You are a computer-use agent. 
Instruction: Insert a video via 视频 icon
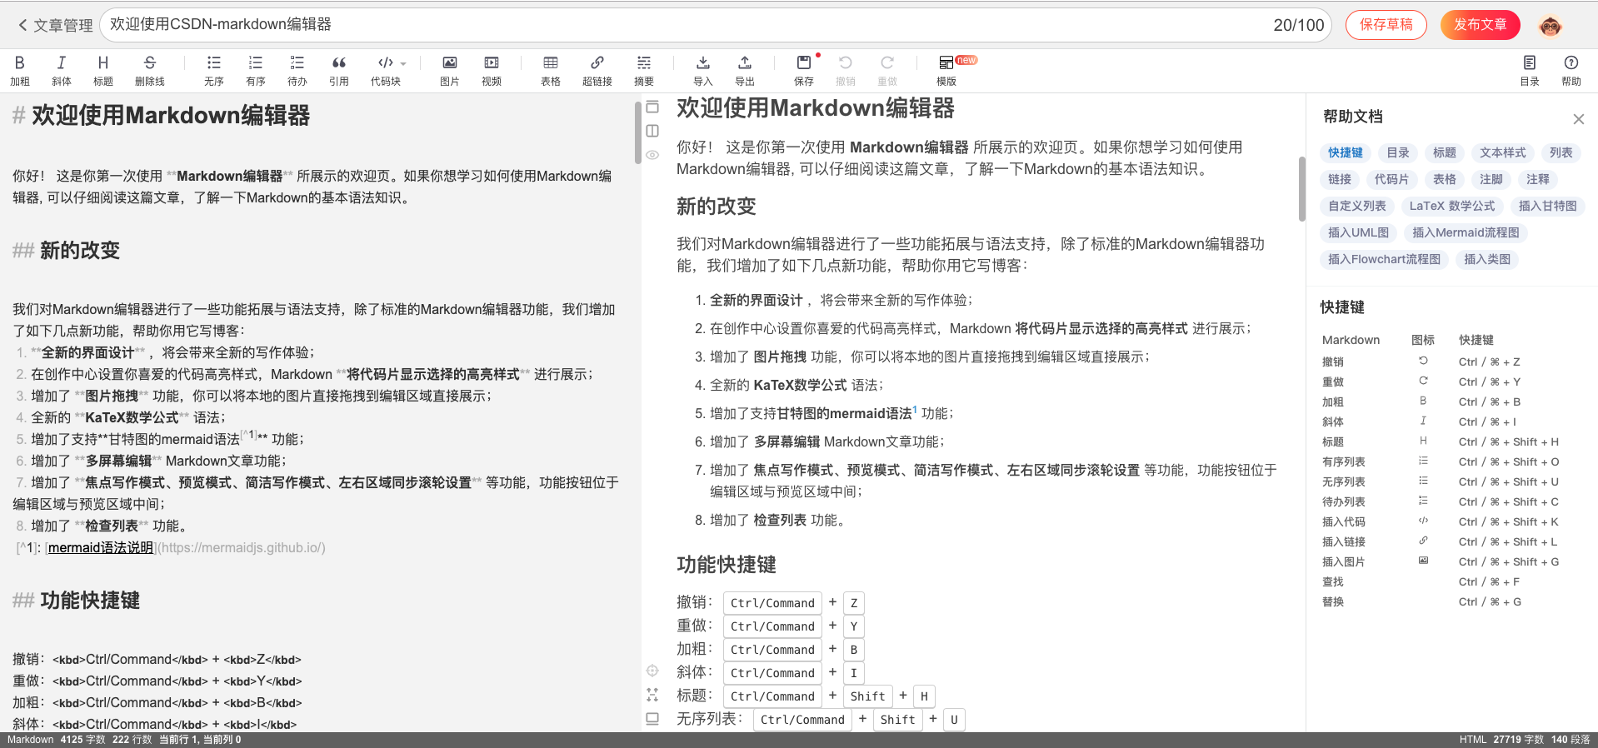pyautogui.click(x=492, y=70)
